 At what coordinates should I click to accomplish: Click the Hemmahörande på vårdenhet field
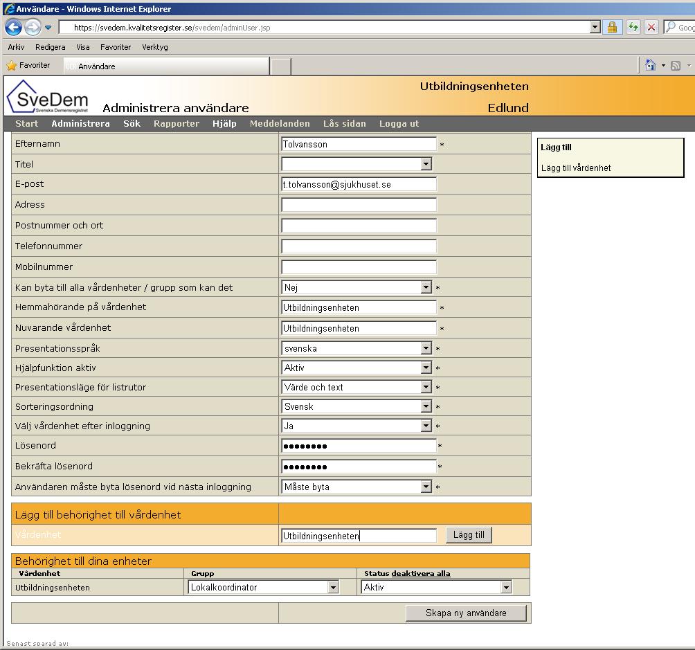point(359,307)
